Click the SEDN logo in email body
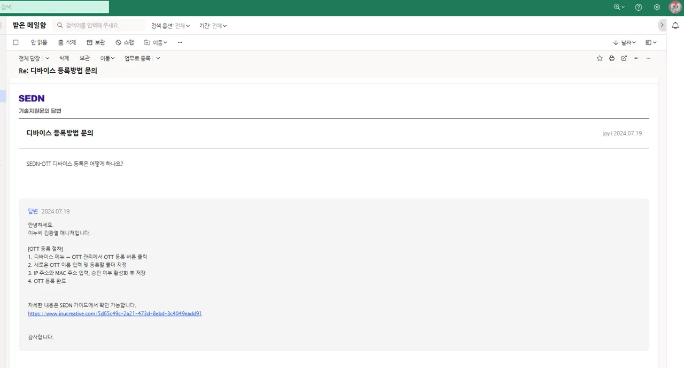 pyautogui.click(x=32, y=98)
